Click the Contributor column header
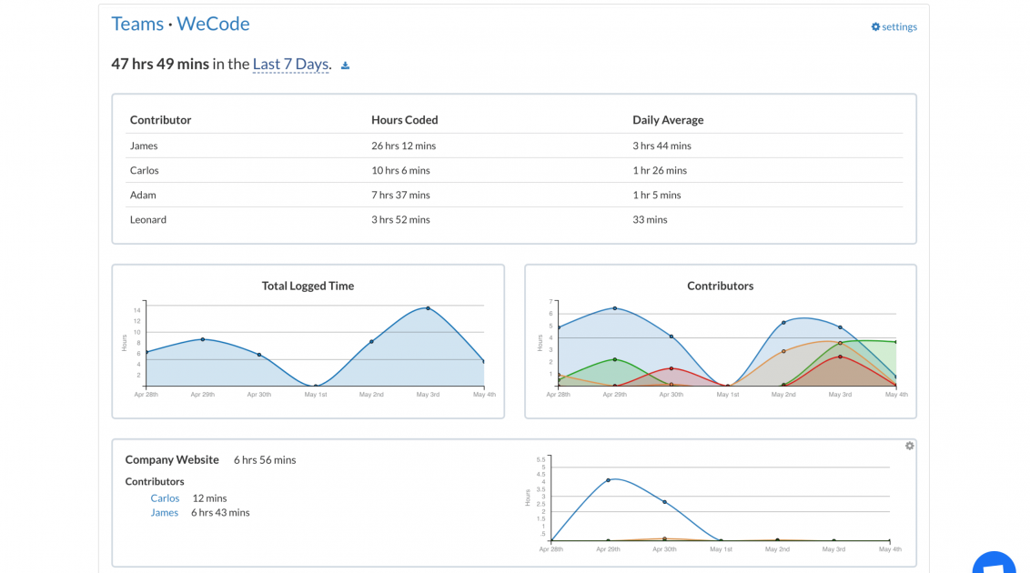The image size is (1030, 573). (160, 120)
